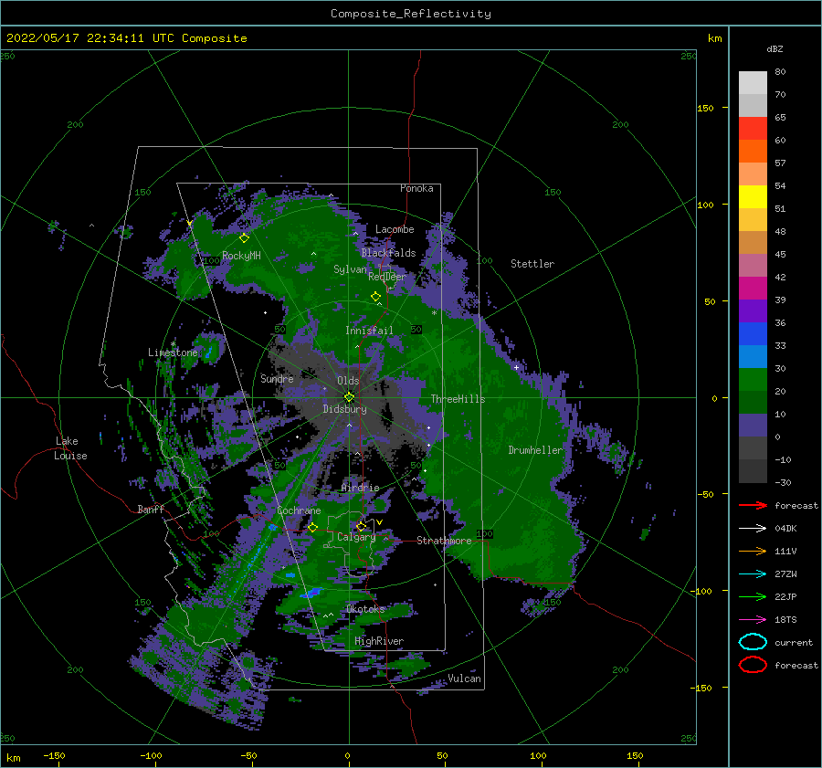The width and height of the screenshot is (822, 768).
Task: Click the red forecast arrow in legend
Action: coord(753,505)
